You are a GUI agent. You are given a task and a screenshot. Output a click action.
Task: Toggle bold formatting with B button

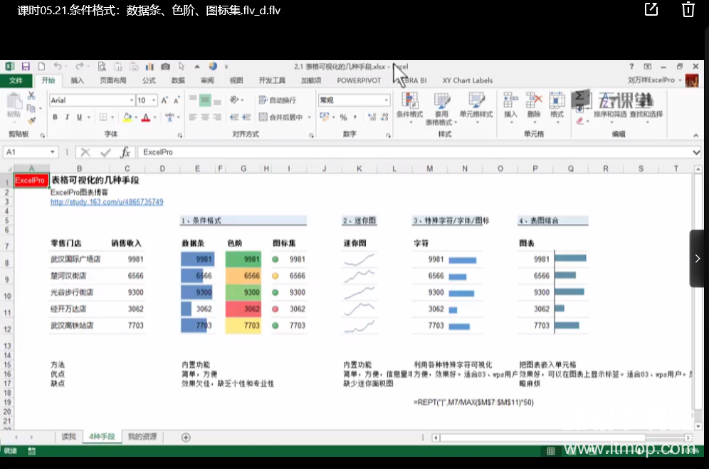coord(55,117)
